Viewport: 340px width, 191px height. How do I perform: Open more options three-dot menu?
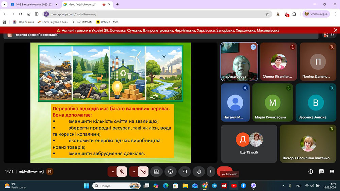tap(211, 172)
